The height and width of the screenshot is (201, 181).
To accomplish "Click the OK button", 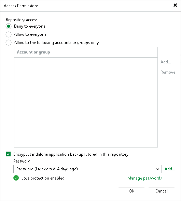I will [131, 191].
